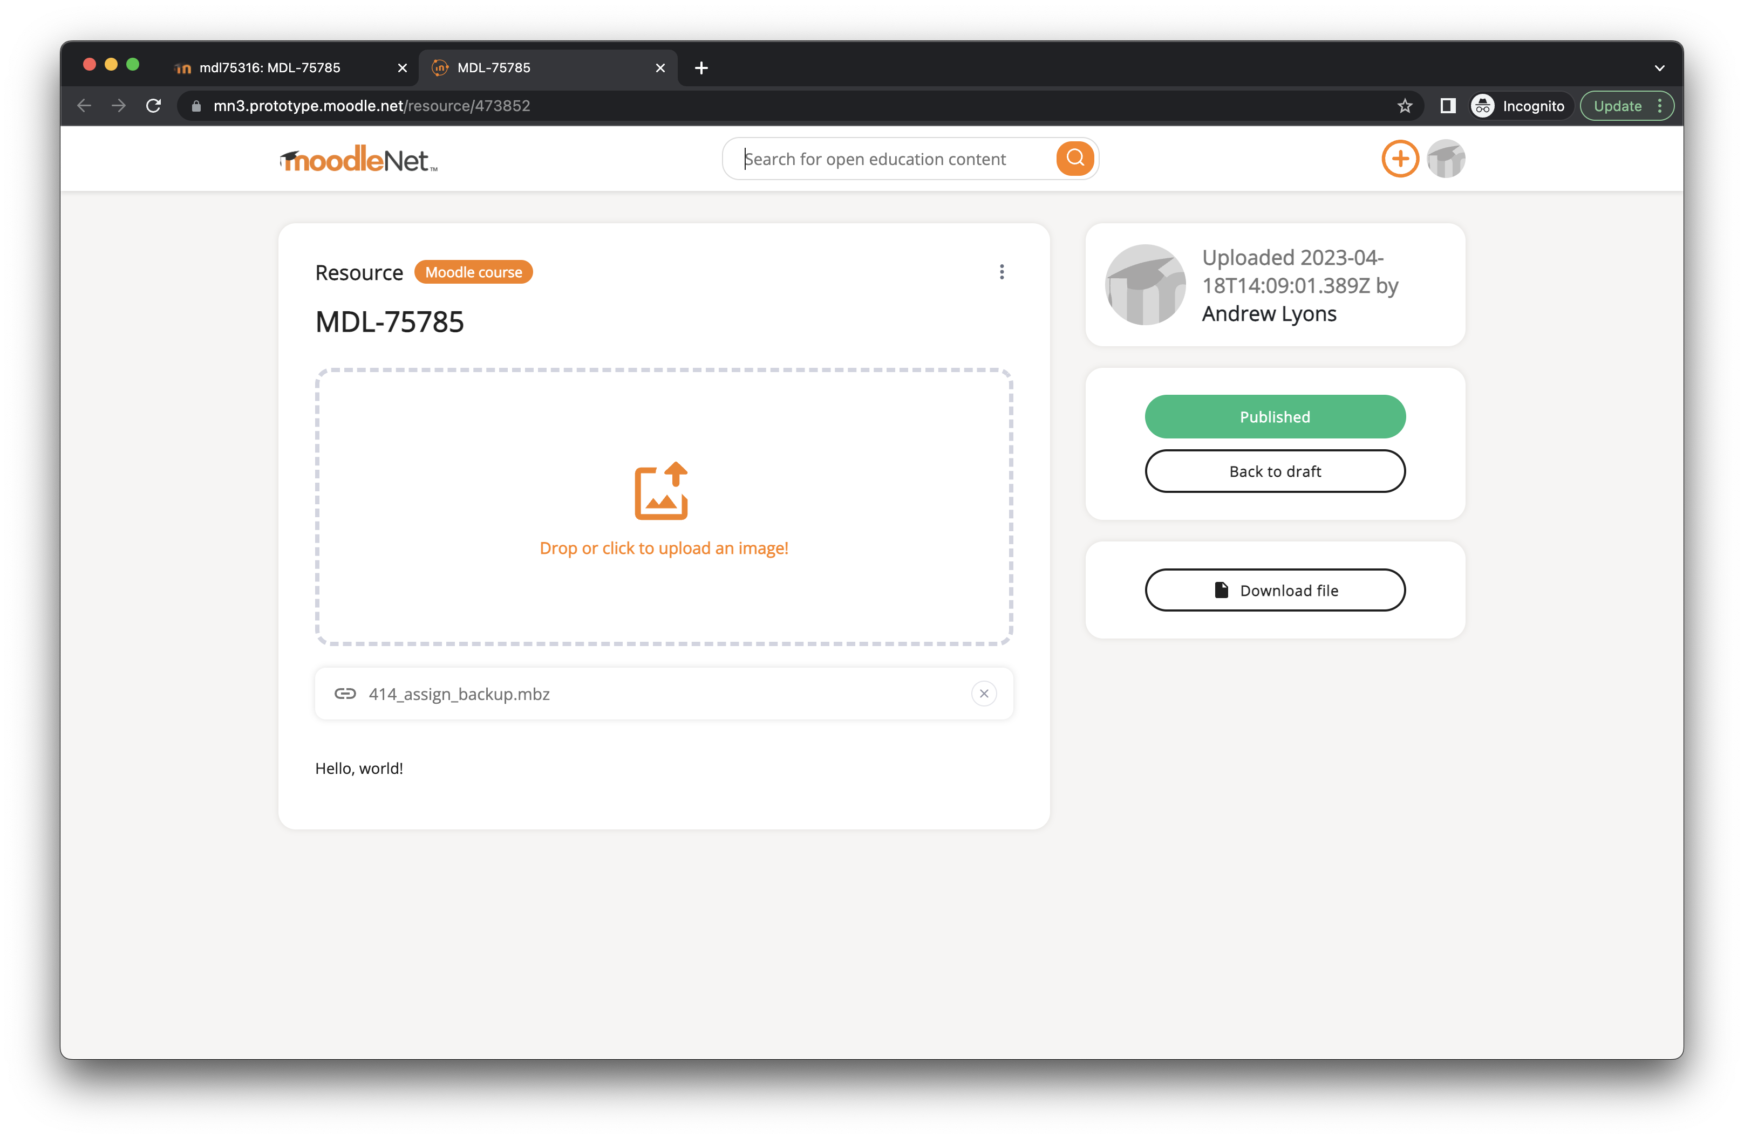Screen dimensions: 1744x1139
Task: Open the user avatar in header
Action: [x=1446, y=158]
